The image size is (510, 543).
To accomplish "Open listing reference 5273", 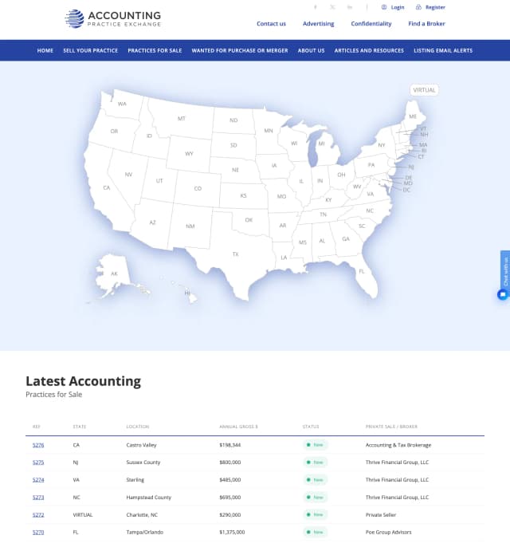I will (x=38, y=498).
